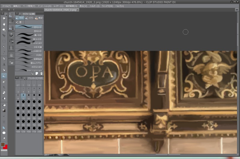Select the Blend droplet tool

(x=4, y=98)
